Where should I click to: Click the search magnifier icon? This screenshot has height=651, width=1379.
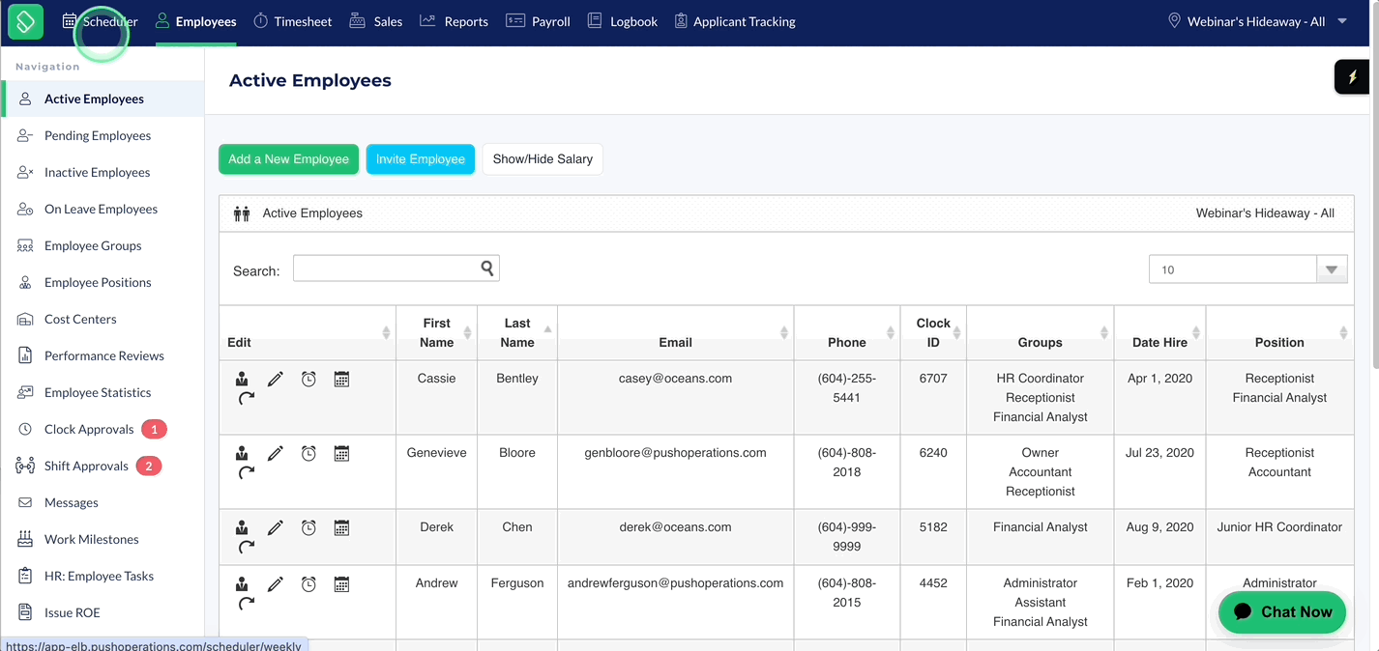487,268
